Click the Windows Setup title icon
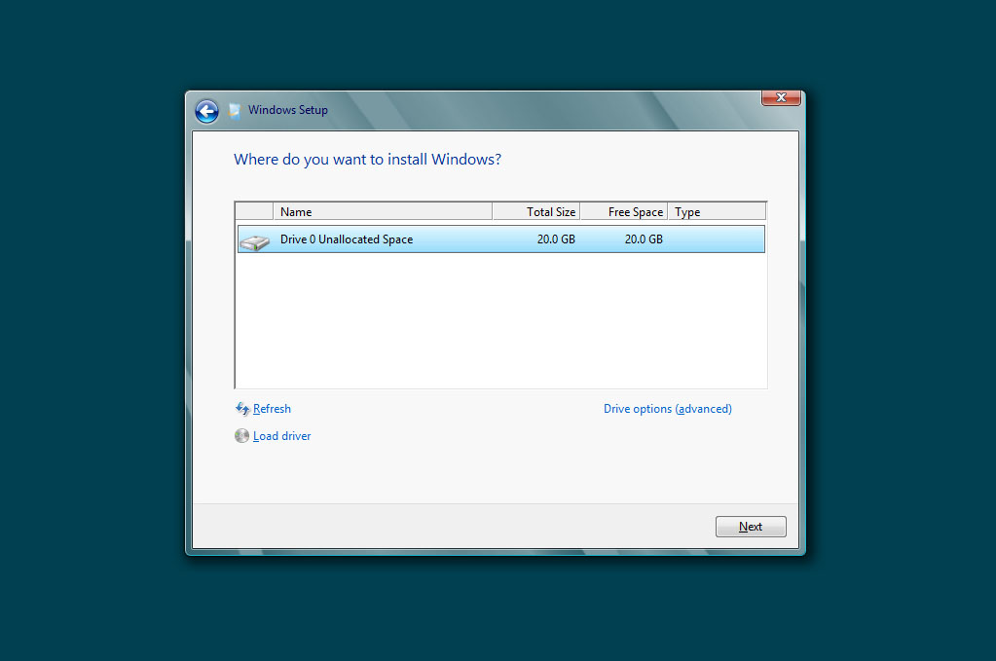This screenshot has height=661, width=996. (x=235, y=111)
